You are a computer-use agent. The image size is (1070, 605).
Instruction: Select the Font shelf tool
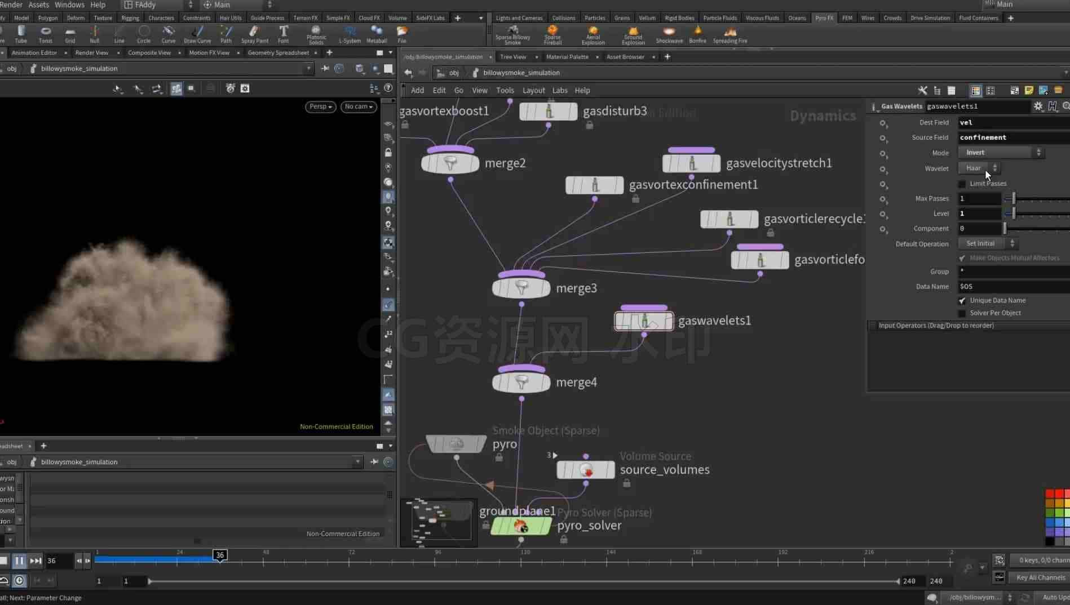click(x=284, y=34)
